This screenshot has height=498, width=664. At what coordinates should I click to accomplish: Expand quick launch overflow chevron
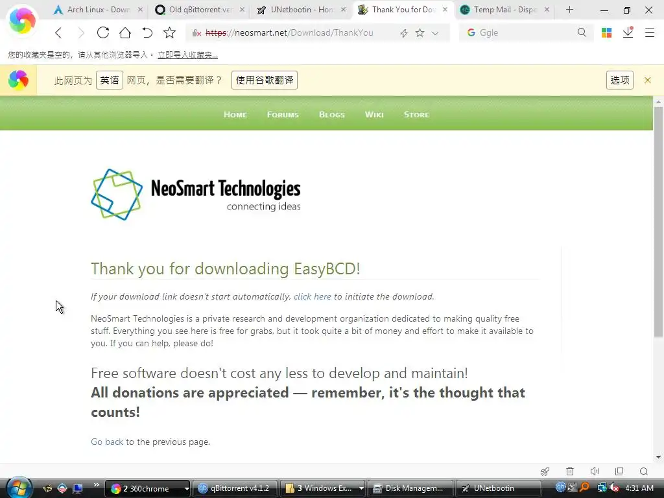click(x=97, y=484)
